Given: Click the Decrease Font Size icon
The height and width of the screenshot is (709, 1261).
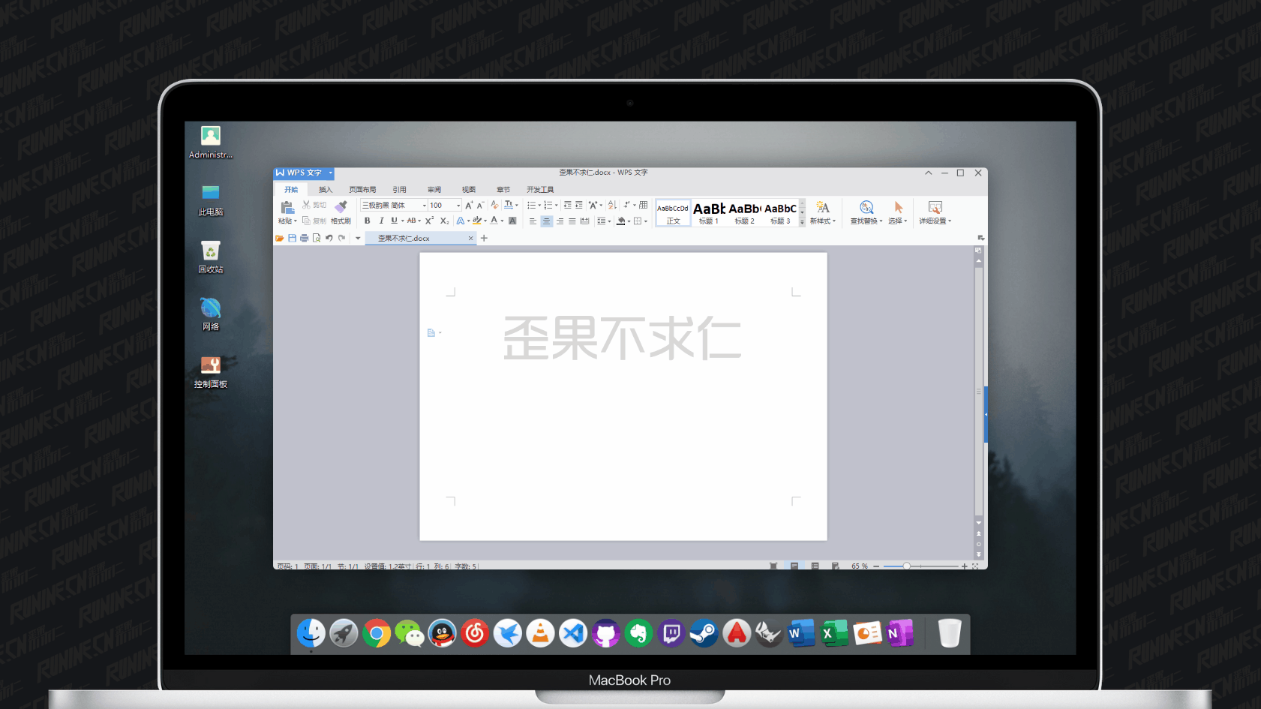Looking at the screenshot, I should point(480,205).
